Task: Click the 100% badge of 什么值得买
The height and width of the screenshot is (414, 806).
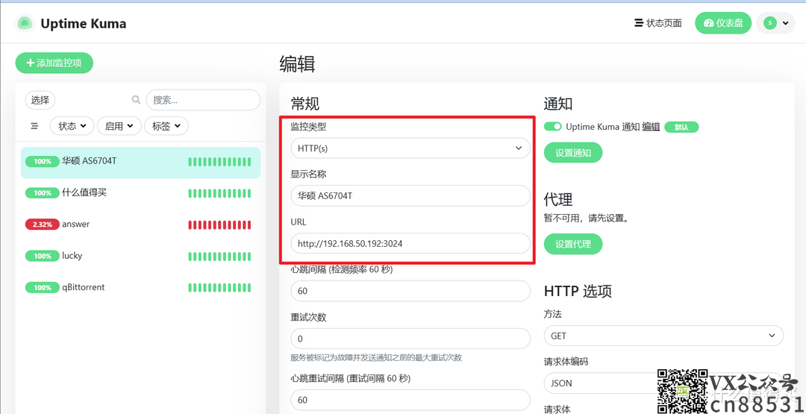Action: [x=42, y=193]
